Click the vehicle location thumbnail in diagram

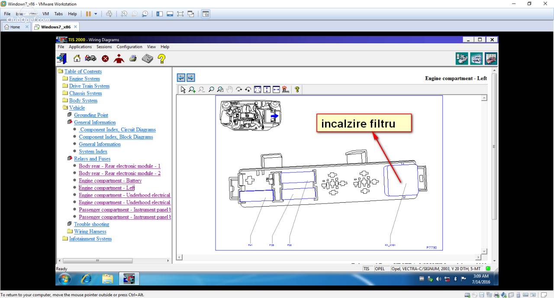pos(250,116)
